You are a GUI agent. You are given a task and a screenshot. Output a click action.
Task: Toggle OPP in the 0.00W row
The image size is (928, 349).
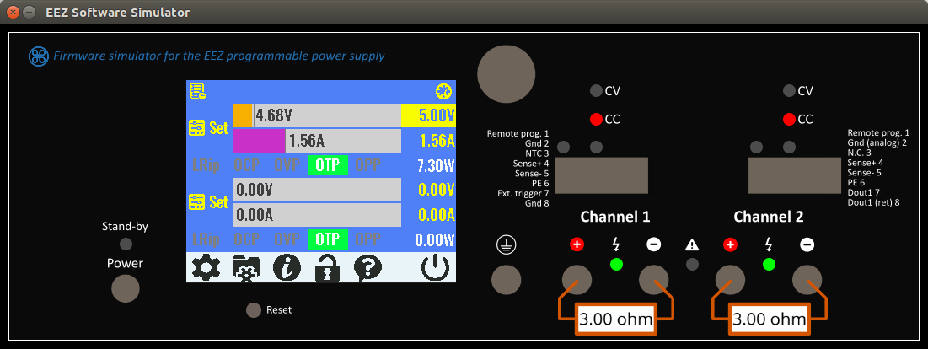point(368,239)
